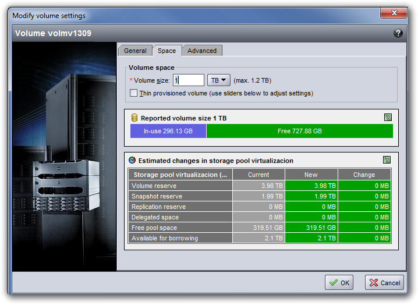
Task: Click help icon in Estimated changes panel
Action: 387,160
